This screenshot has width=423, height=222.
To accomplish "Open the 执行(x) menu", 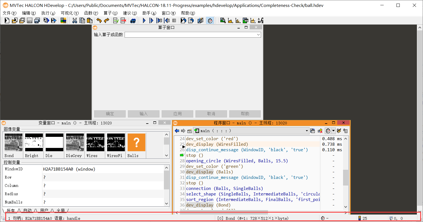I will [48, 13].
